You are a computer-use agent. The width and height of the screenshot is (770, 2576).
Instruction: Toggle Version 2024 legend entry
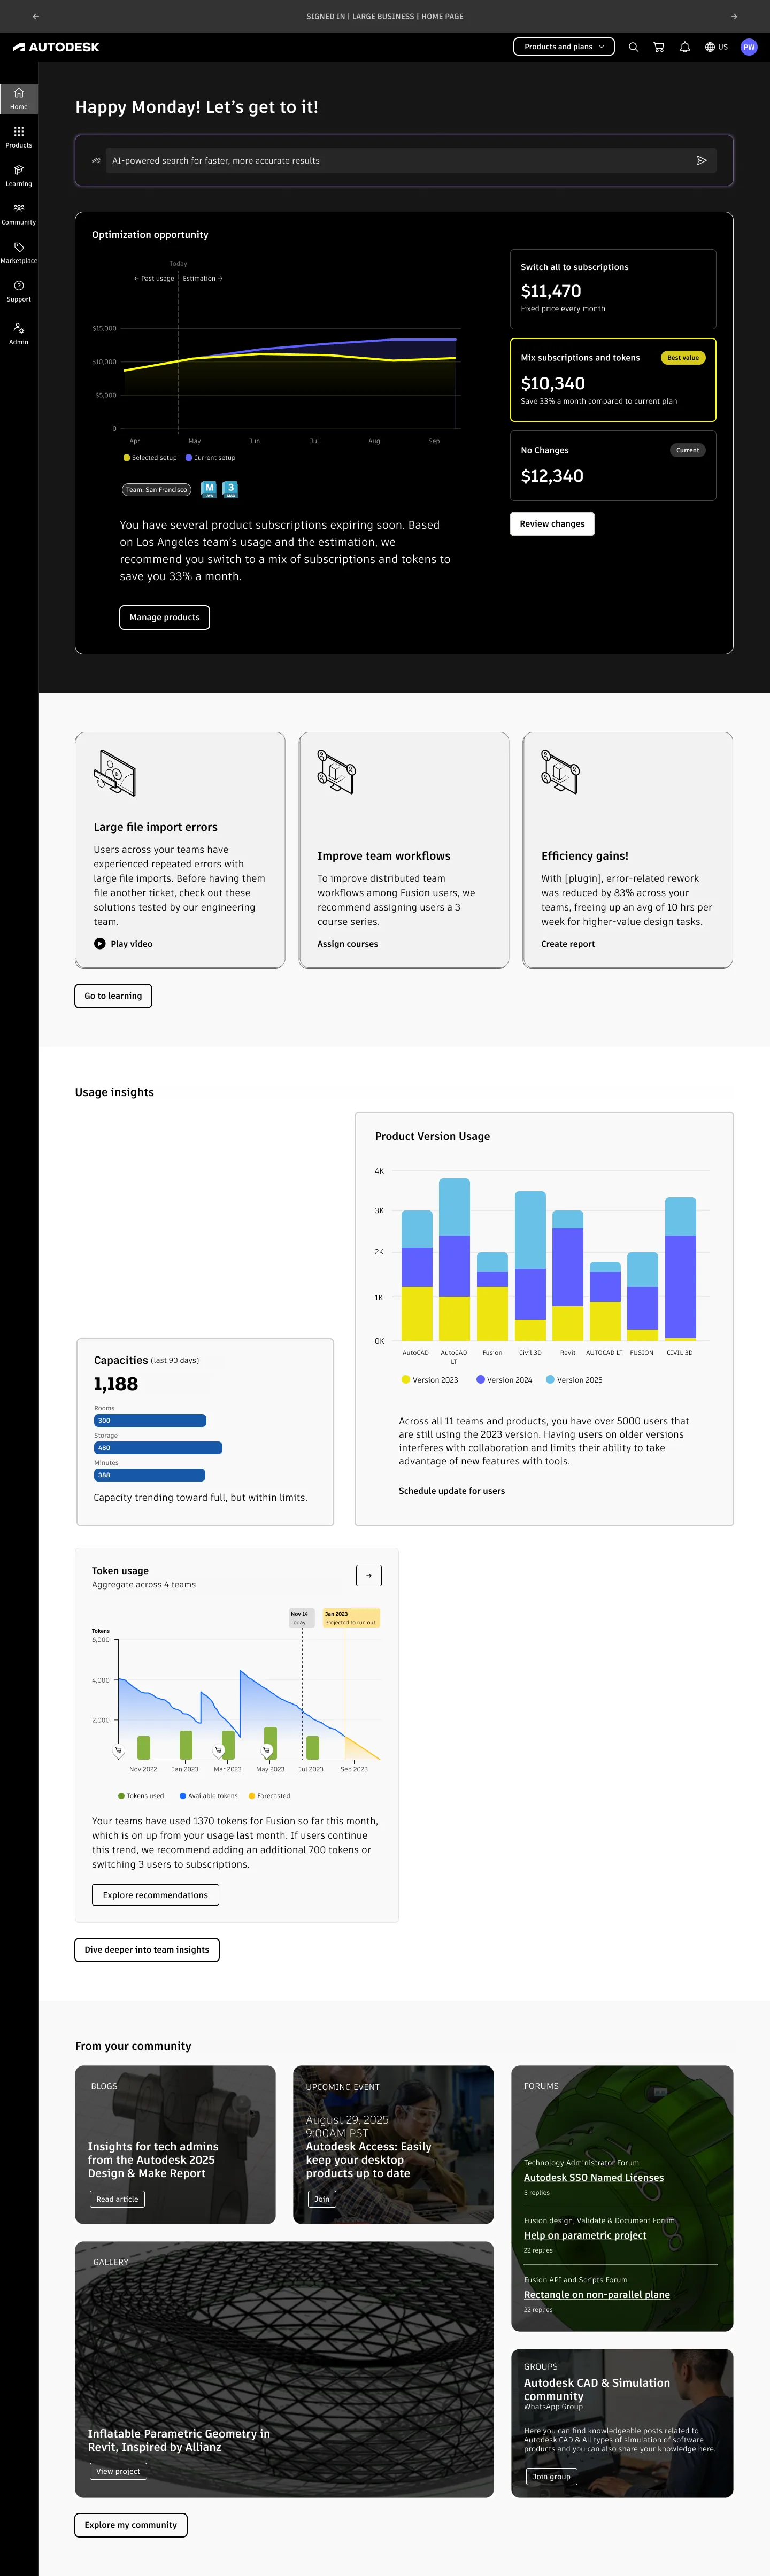504,1380
